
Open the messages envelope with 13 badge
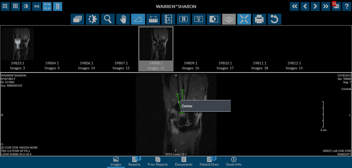336,7
